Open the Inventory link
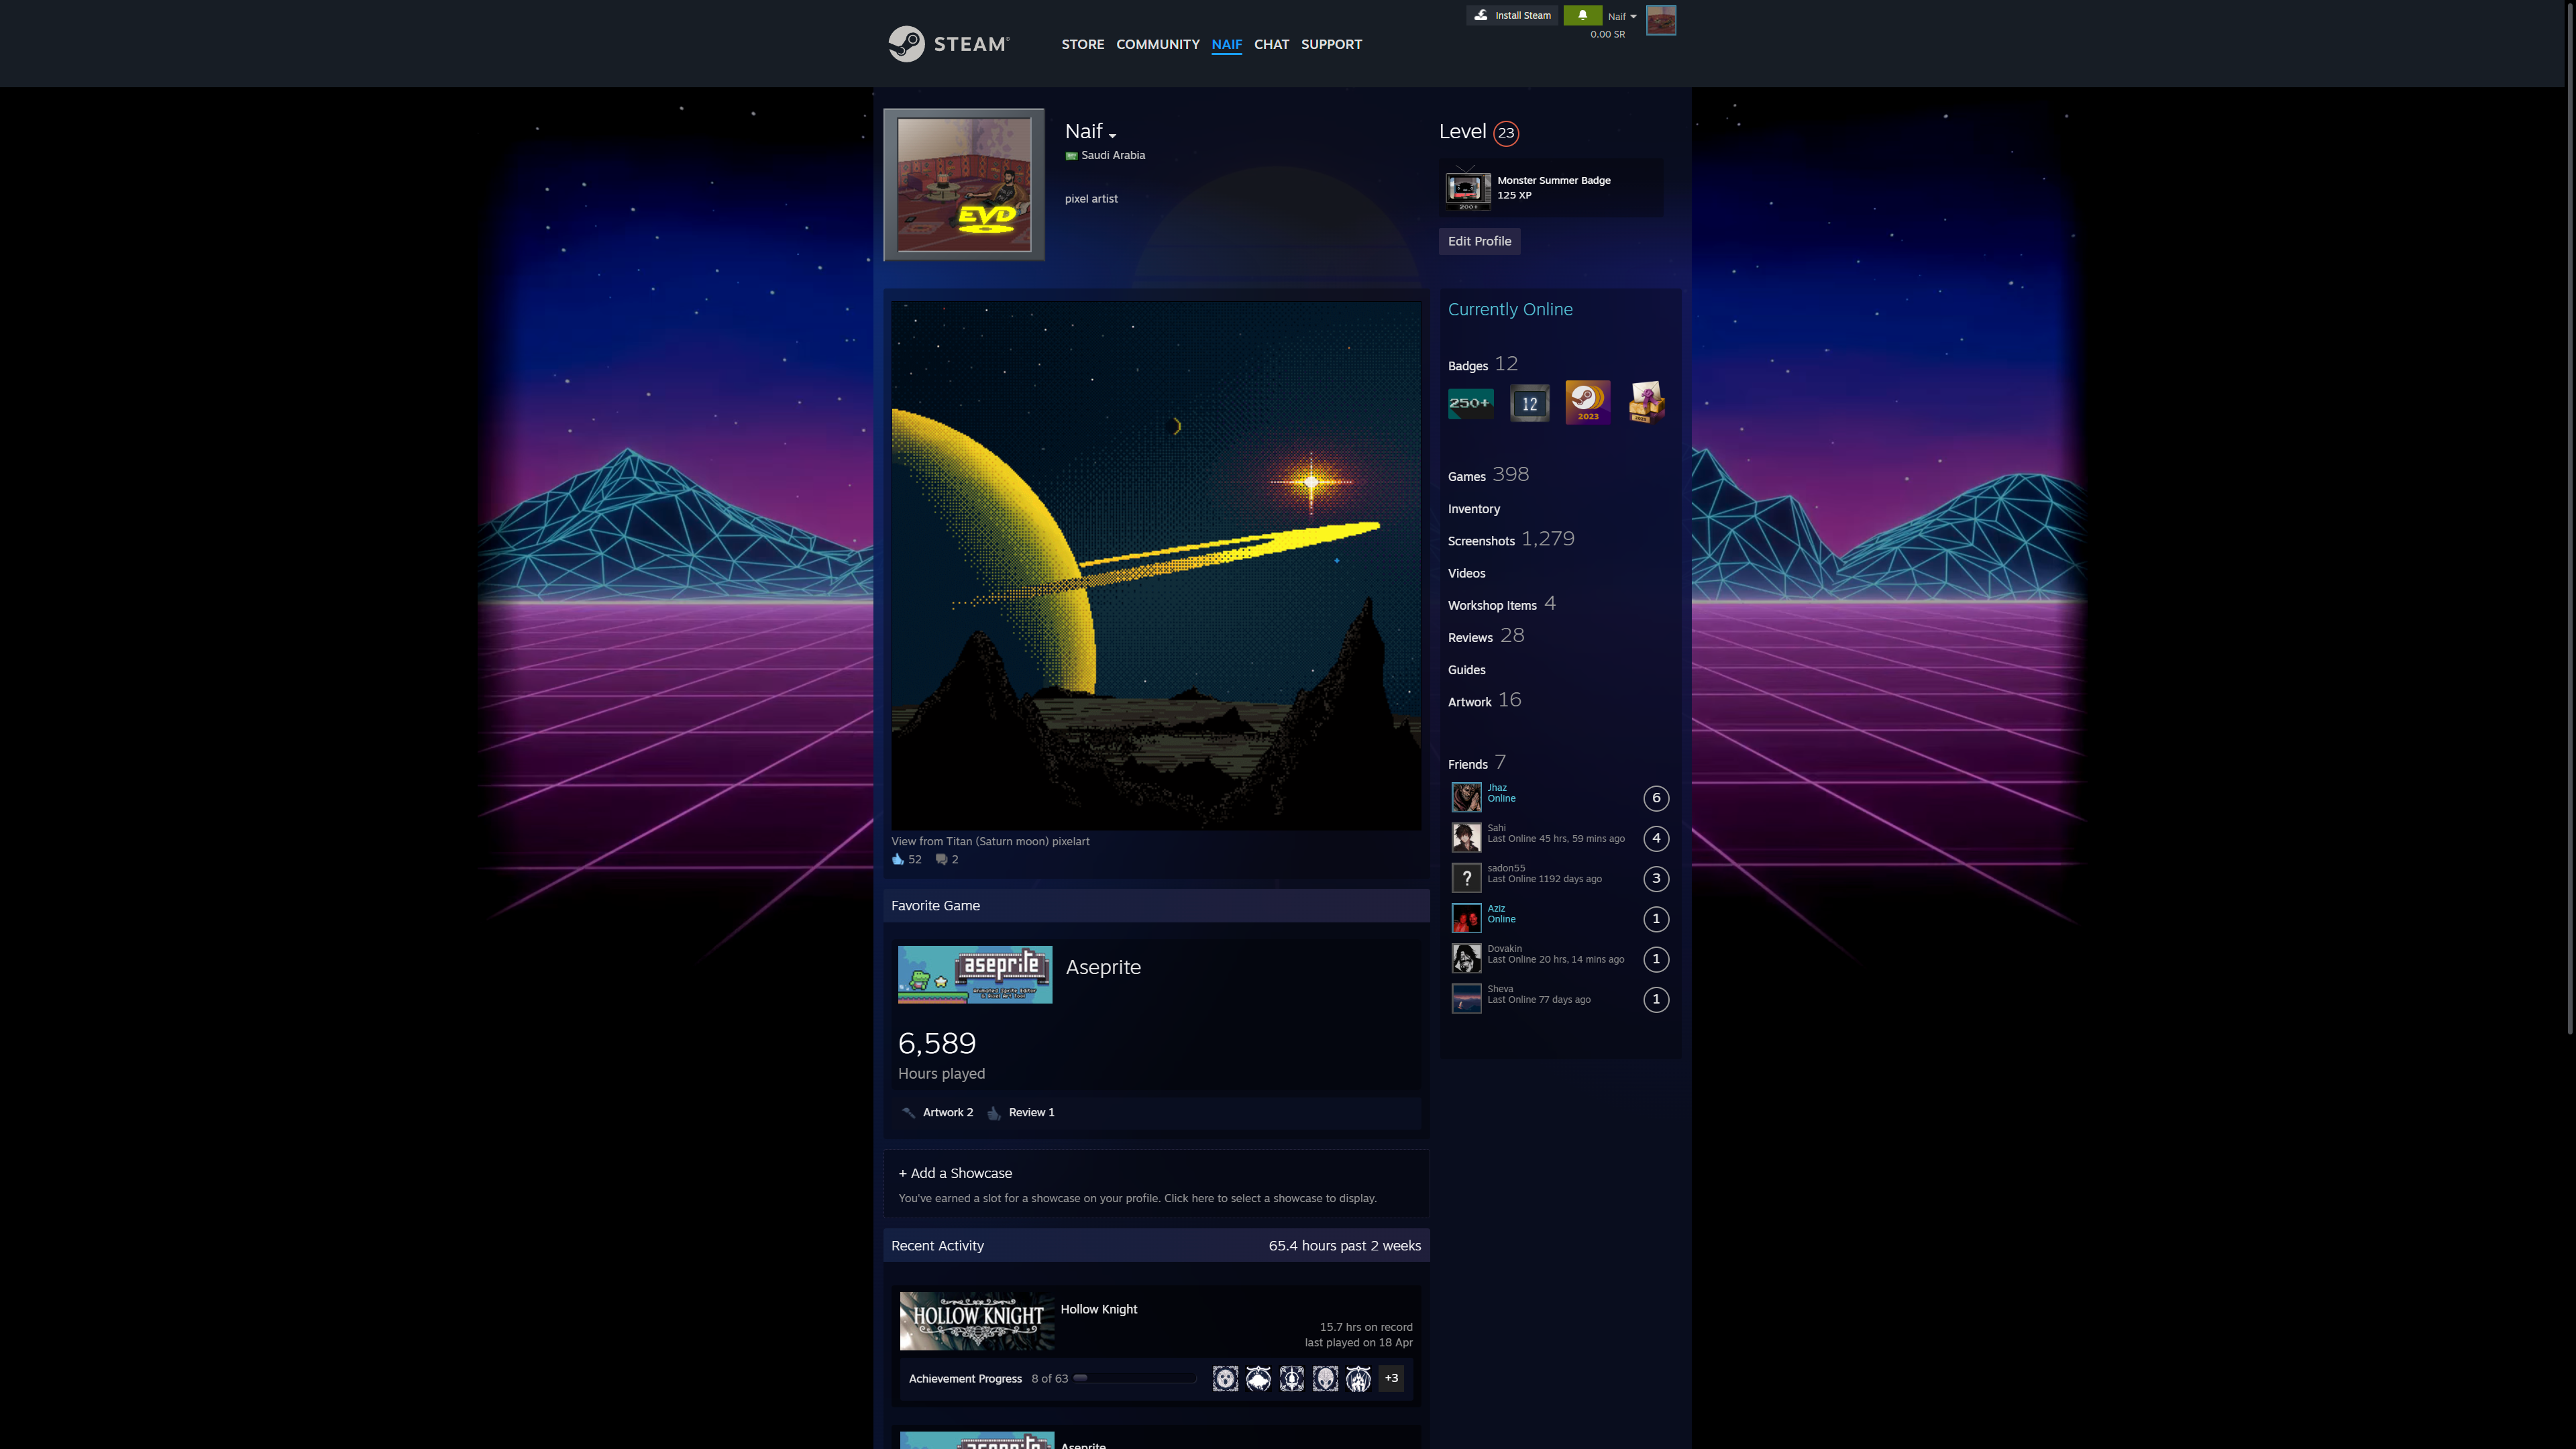 [1474, 509]
